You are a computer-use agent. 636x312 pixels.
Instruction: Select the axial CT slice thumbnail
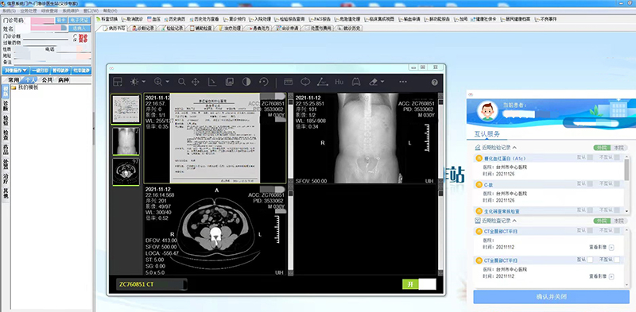coord(126,171)
